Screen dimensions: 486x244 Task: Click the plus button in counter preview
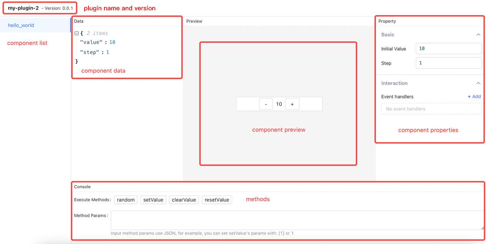[292, 104]
